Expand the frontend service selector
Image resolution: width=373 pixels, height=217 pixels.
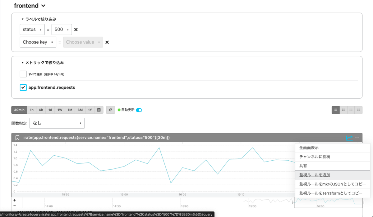coord(30,6)
